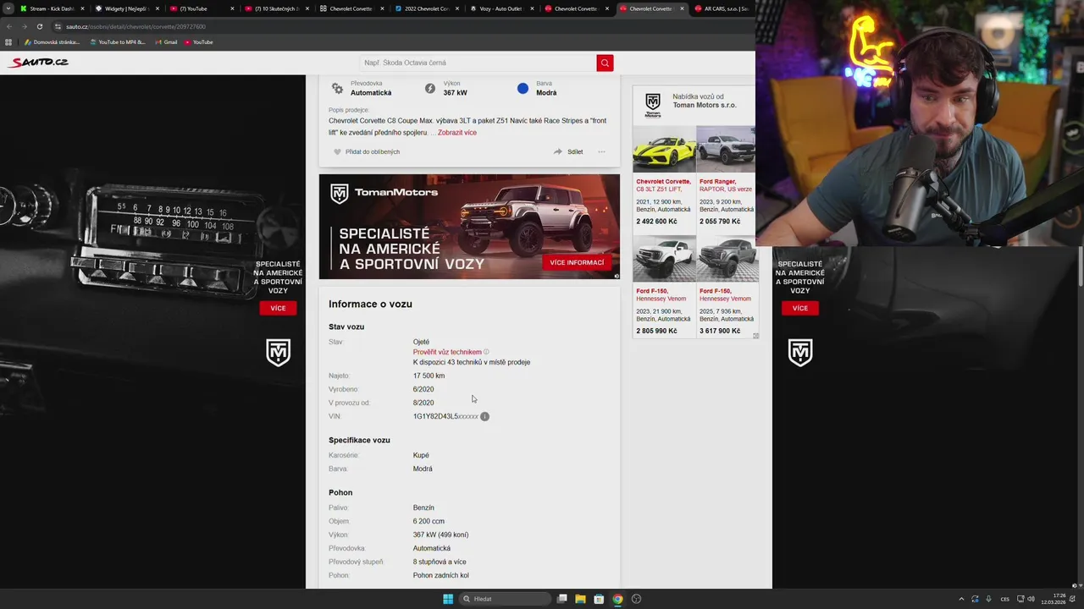Image resolution: width=1084 pixels, height=609 pixels.
Task: Click the browser forward arrow
Action: point(24,26)
